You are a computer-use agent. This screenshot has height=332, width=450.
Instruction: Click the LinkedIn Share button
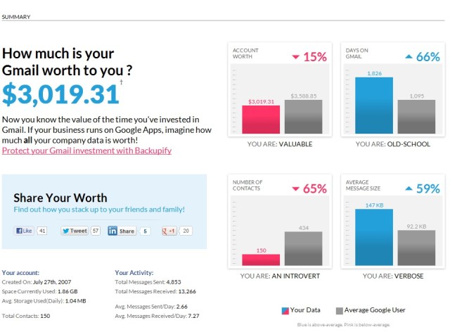tap(122, 231)
